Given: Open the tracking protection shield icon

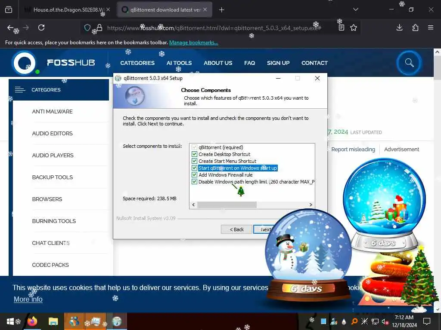Looking at the screenshot, I should tap(87, 27).
